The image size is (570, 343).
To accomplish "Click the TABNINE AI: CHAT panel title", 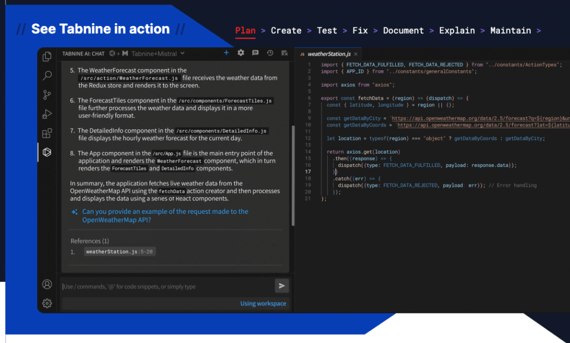I will (83, 53).
